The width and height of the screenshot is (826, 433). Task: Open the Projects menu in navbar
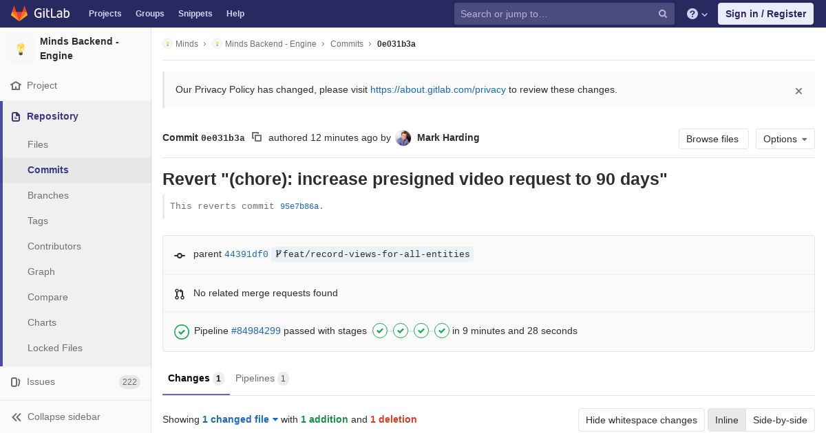(105, 14)
